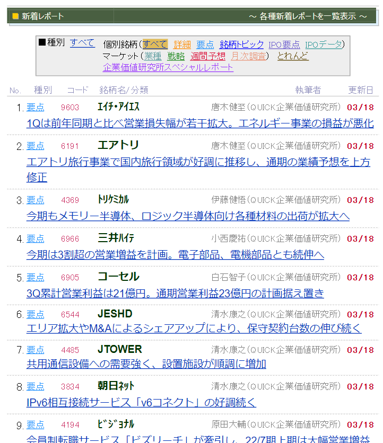Open the ビジョナル 会員制転職サービス report headline
Image resolution: width=383 pixels, height=443 pixels.
pos(198,439)
